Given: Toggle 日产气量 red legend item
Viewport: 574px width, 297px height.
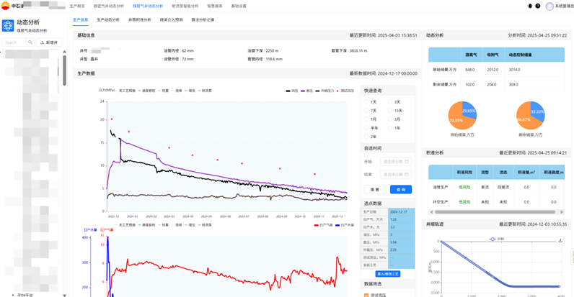Looking at the screenshot, I should 323,225.
